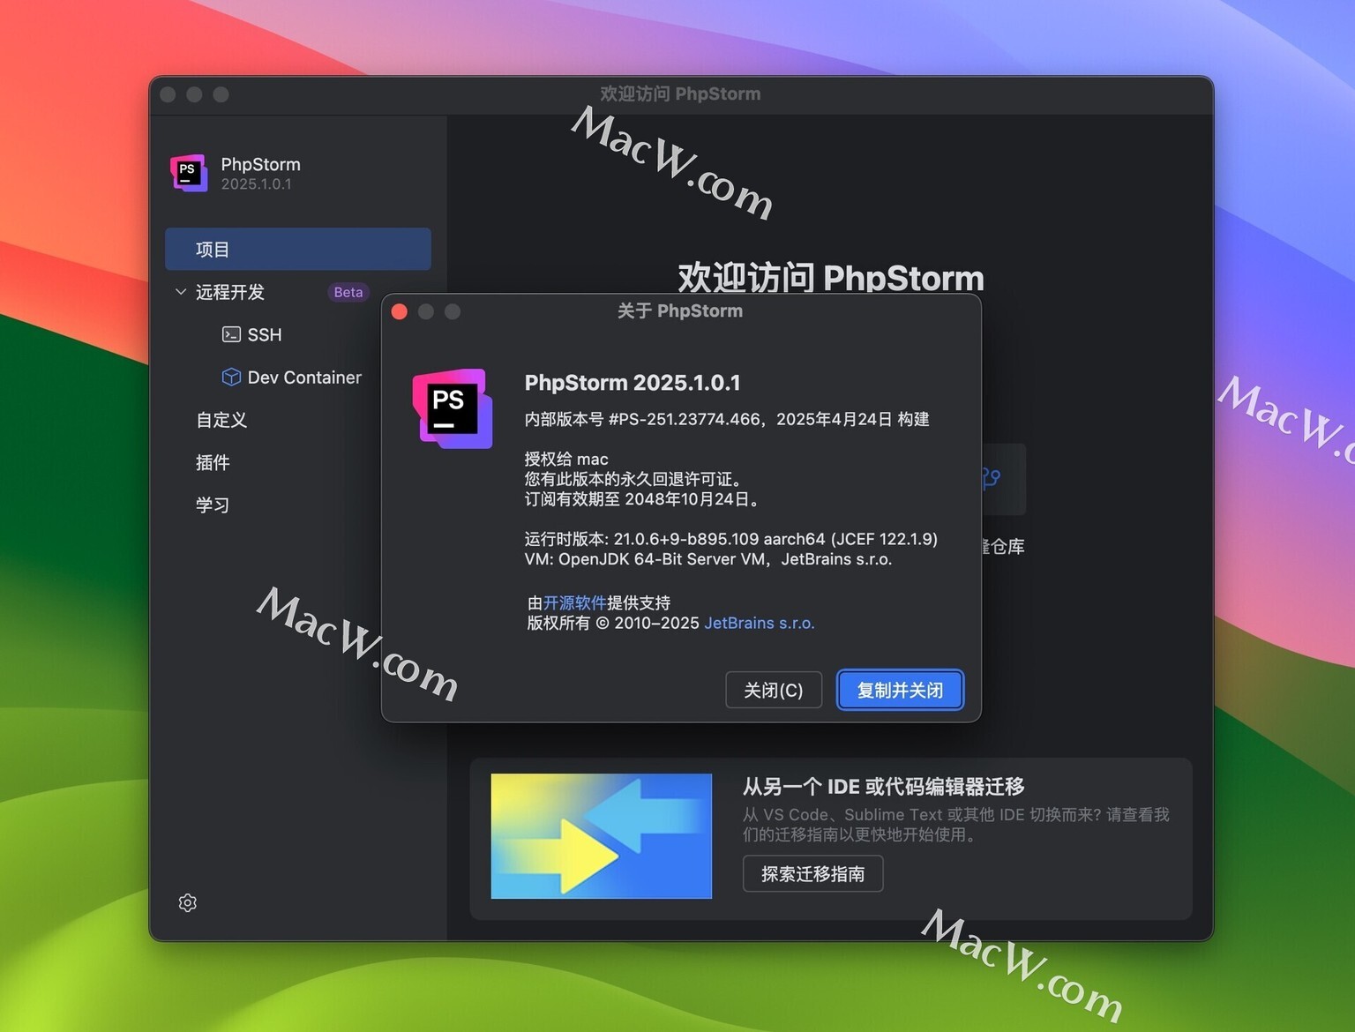This screenshot has height=1032, width=1355.
Task: Select the SSH entry
Action: (x=265, y=334)
